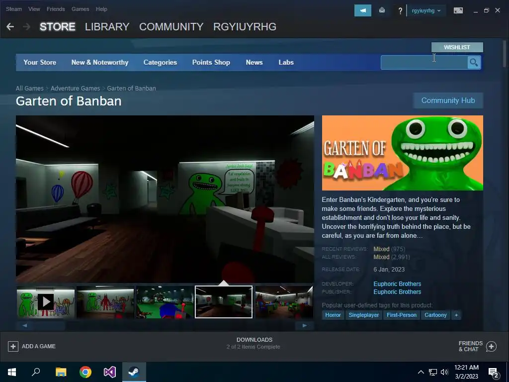Viewport: 509px width, 382px height.
Task: Select the second screenshot thumbnail with red character
Action: tap(105, 302)
